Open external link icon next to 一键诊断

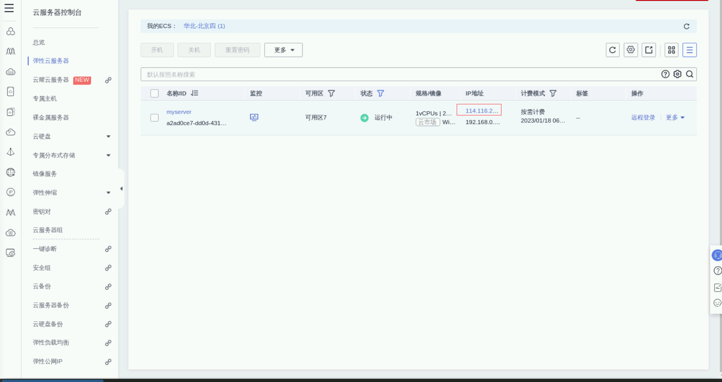click(x=108, y=249)
